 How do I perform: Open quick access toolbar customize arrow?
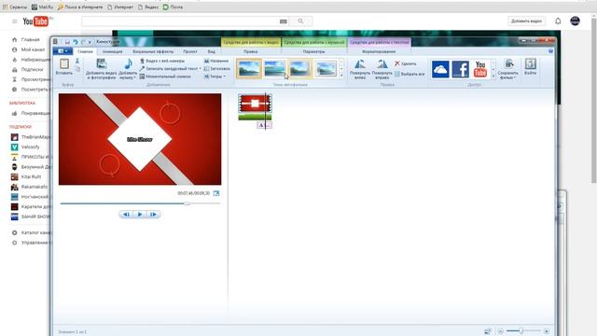click(90, 42)
